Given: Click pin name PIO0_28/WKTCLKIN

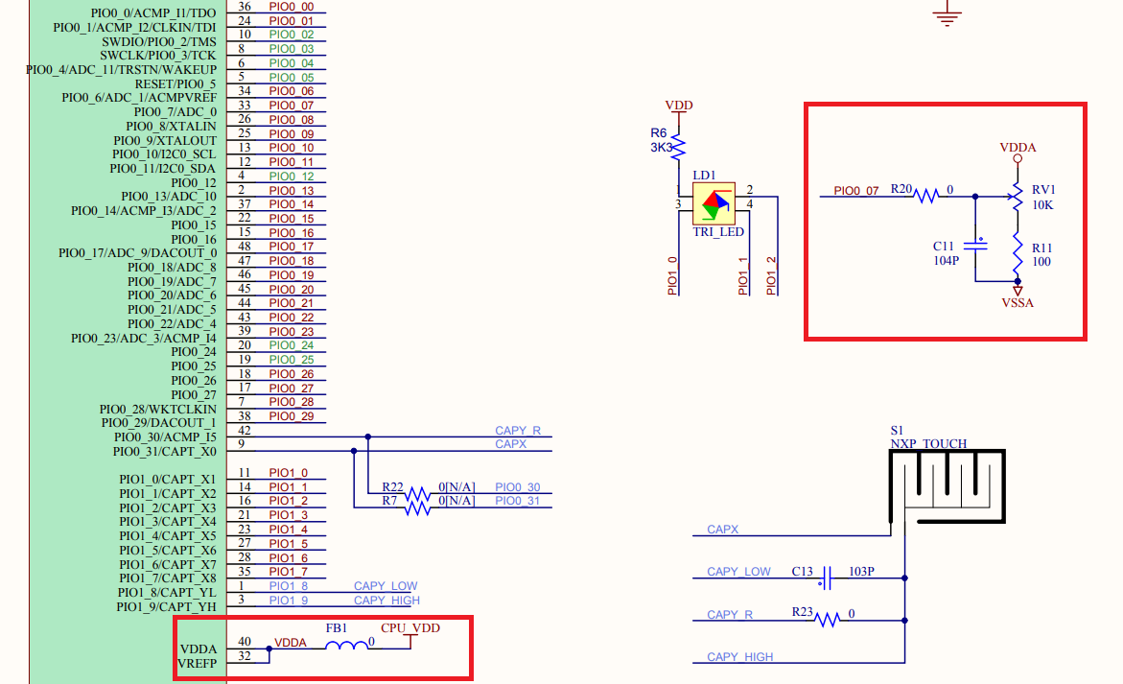Looking at the screenshot, I should [x=157, y=409].
